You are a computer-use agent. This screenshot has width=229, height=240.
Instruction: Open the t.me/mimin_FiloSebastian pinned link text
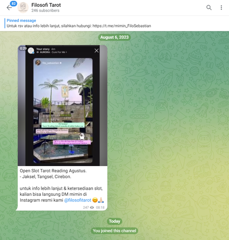pos(121,26)
